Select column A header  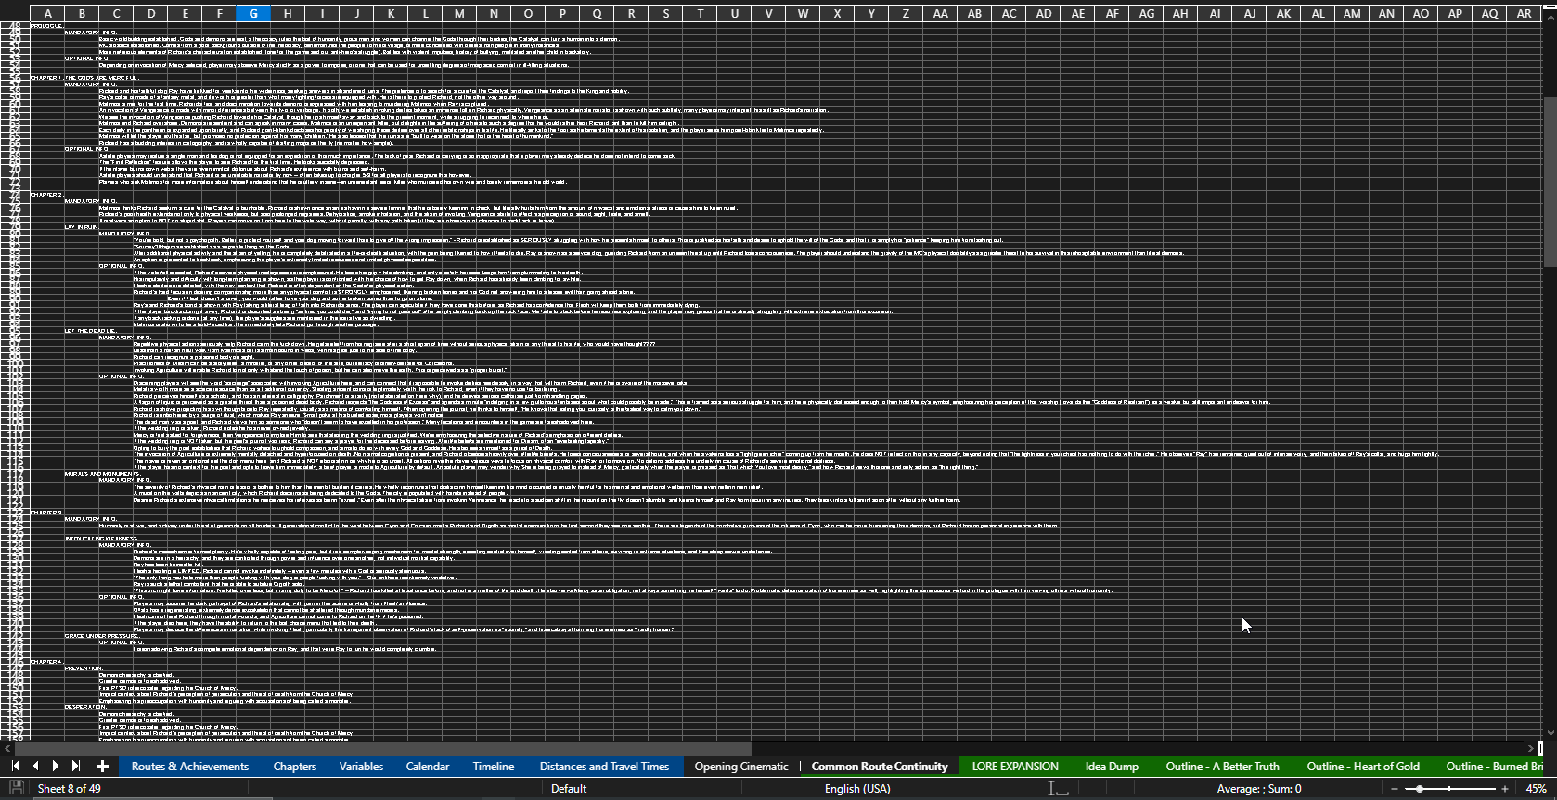47,13
